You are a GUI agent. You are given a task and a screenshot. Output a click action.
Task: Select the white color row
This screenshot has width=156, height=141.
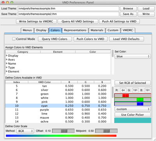[58, 98]
